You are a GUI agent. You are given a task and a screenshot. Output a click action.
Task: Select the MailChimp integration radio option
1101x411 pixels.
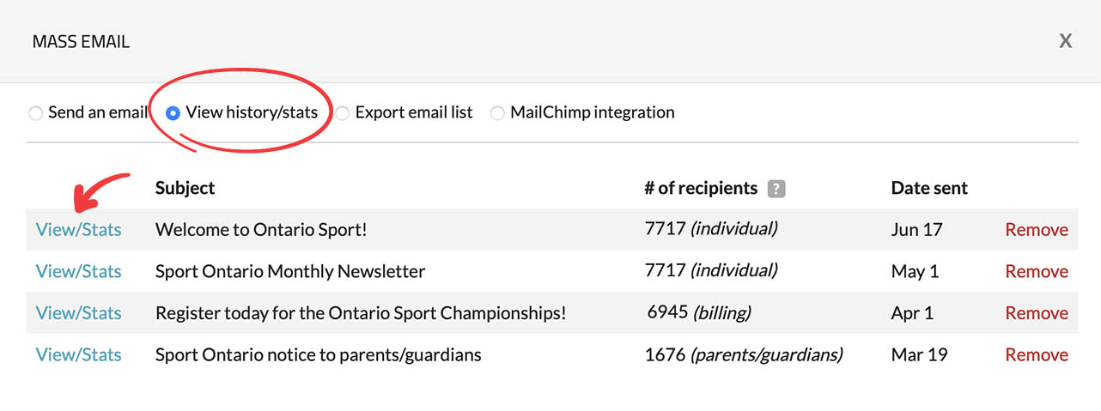pos(497,113)
